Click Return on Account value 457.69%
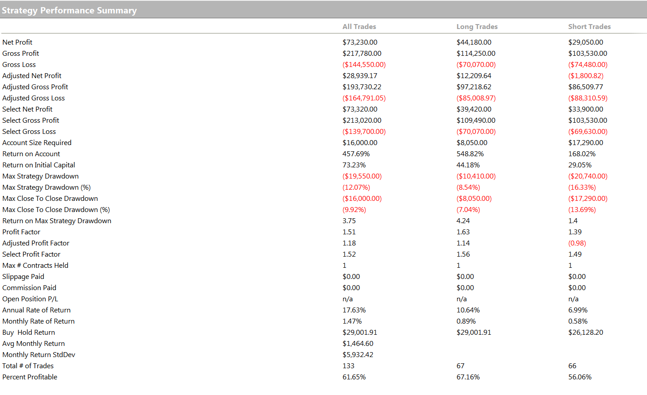 pyautogui.click(x=356, y=154)
